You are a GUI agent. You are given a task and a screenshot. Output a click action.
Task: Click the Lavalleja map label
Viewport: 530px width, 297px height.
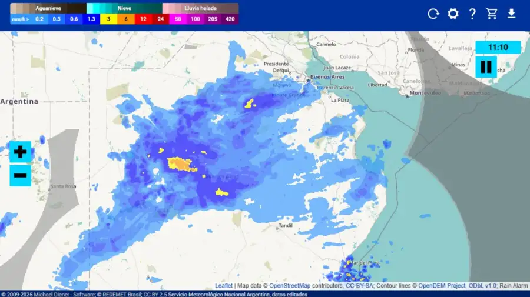click(x=460, y=48)
